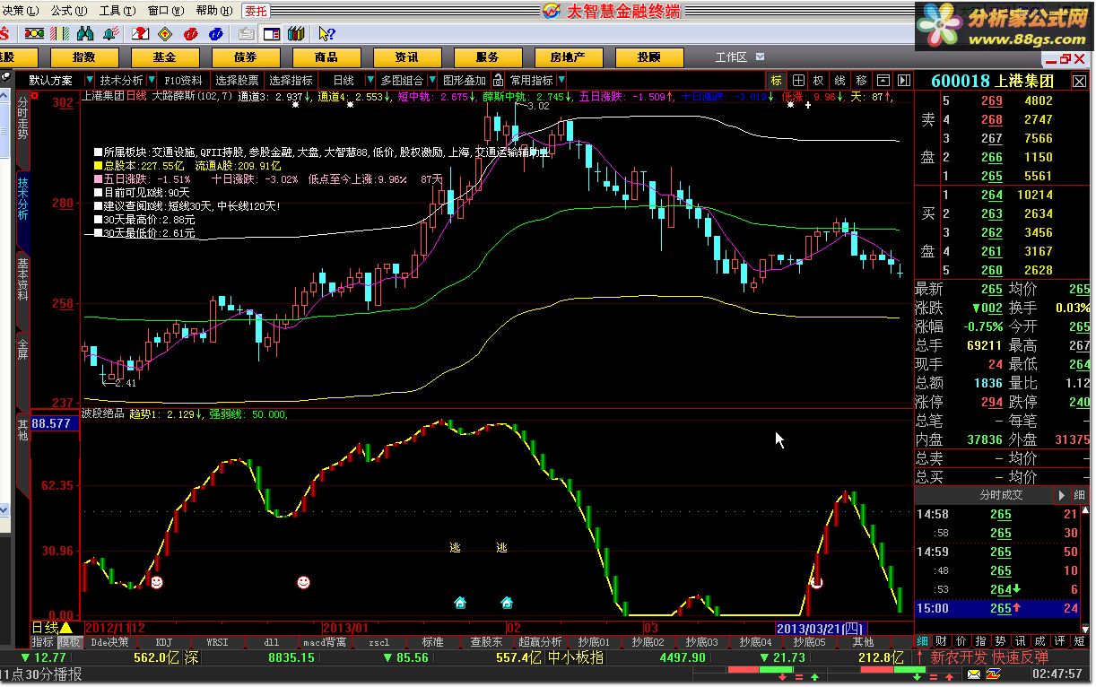This screenshot has height=687, width=1096.
Task: Open the 决策 menu
Action: [20, 11]
